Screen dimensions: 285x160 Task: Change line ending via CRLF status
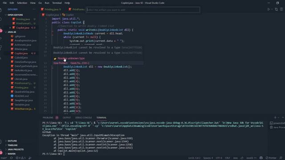coord(228,158)
